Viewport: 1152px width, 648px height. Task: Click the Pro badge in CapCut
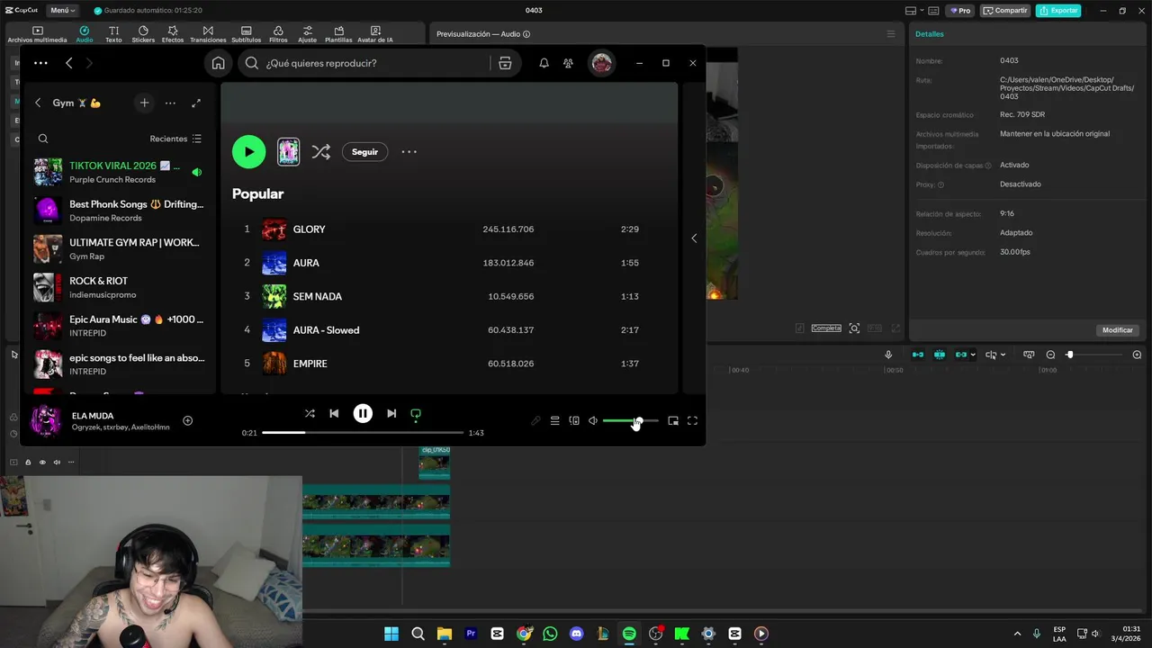[959, 10]
